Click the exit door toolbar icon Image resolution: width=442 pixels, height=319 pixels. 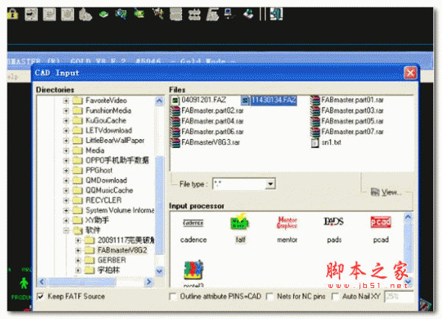coord(276,14)
